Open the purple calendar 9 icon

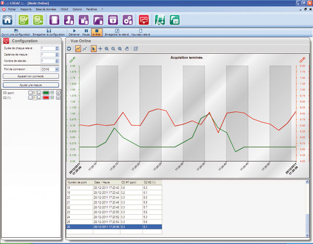(x=113, y=20)
